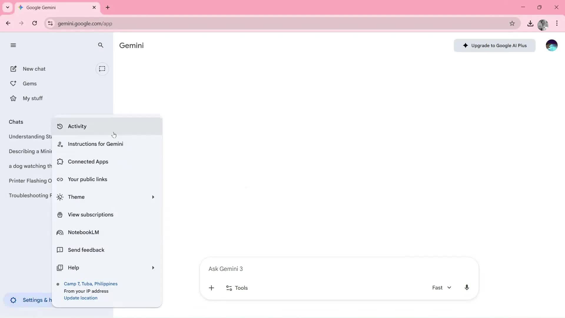Click the Ask Gemini 3 input field
Image resolution: width=565 pixels, height=318 pixels.
[x=294, y=269]
